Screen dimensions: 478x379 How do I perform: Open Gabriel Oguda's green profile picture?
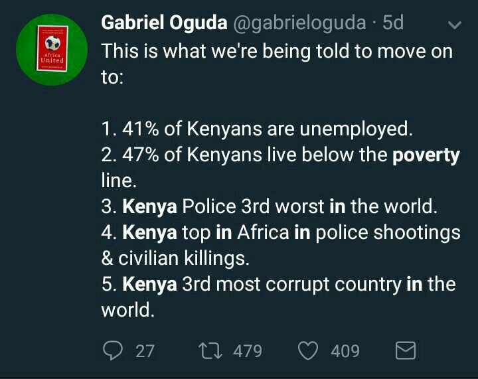pos(51,50)
